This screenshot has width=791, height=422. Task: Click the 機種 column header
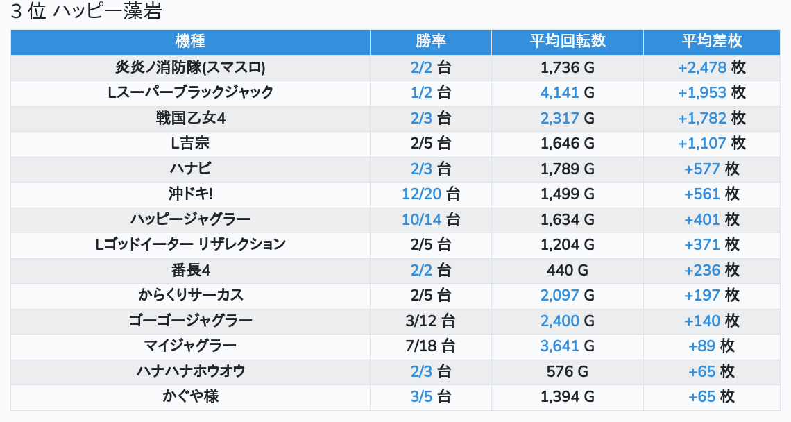point(190,42)
